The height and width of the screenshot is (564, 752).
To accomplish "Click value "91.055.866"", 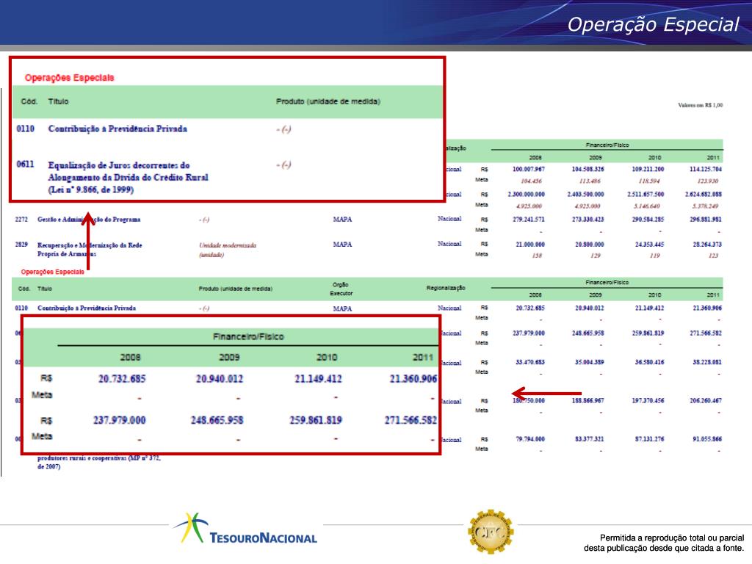I will (707, 439).
